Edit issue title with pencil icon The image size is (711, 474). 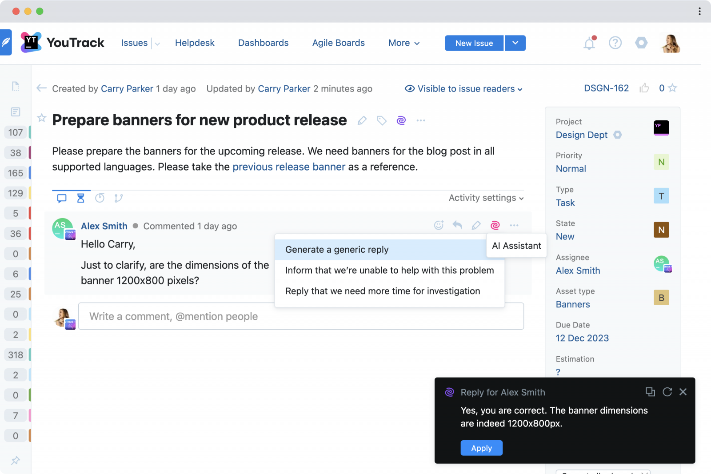(x=362, y=120)
